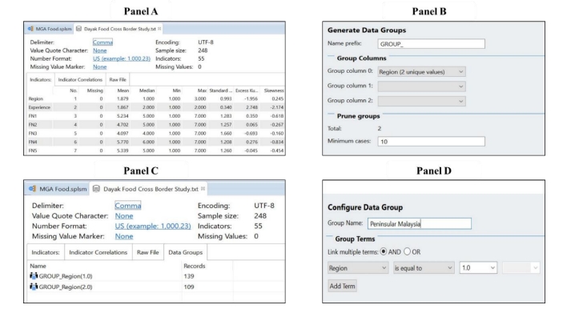Select the AND radio button for linking terms

coord(383,251)
